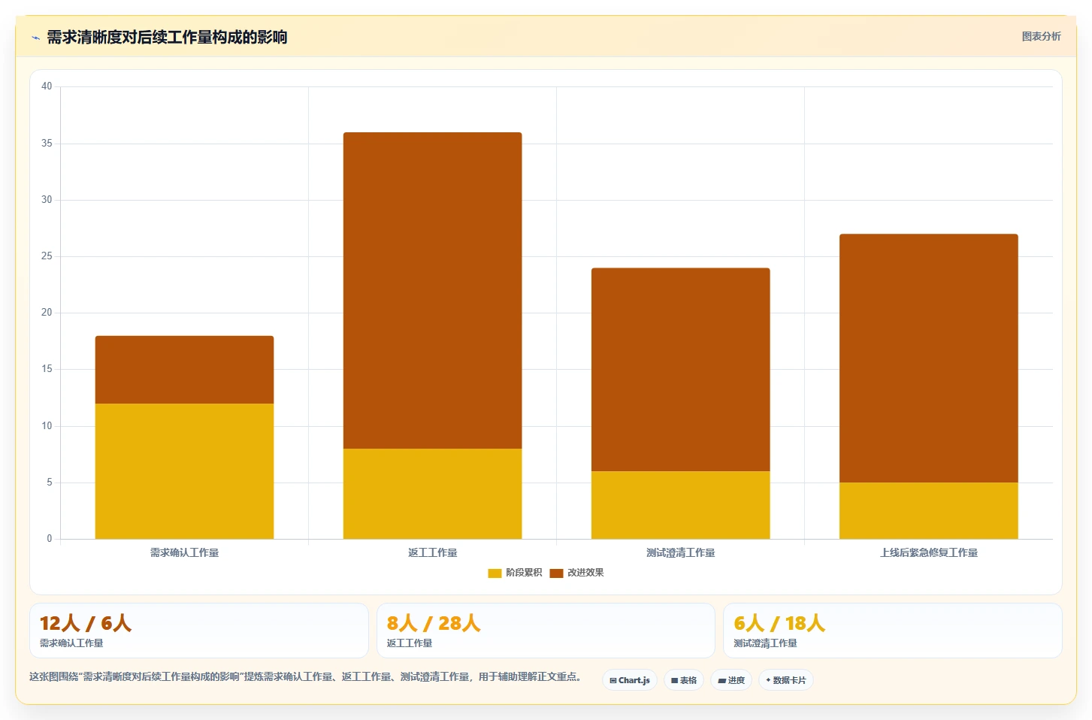Click the chart description text starting 这张图围绕
Screen dimensions: 1092x720
tap(305, 676)
